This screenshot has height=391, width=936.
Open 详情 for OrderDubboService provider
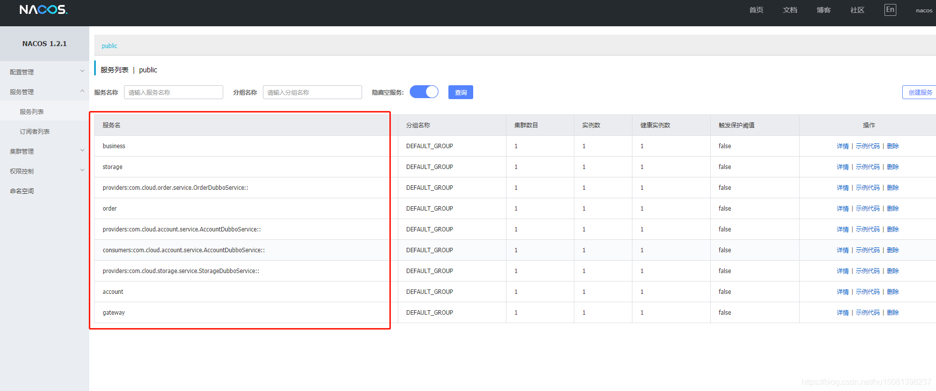(843, 188)
